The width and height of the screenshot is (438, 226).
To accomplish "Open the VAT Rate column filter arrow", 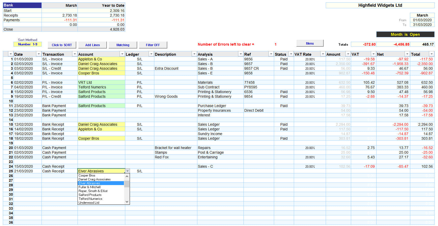I will (x=323, y=54).
